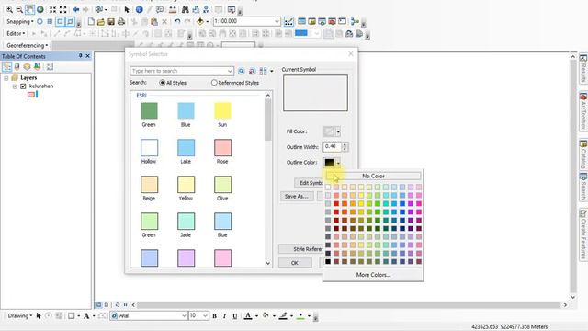Select the Zoom In tool
The image size is (588, 331).
9,9
